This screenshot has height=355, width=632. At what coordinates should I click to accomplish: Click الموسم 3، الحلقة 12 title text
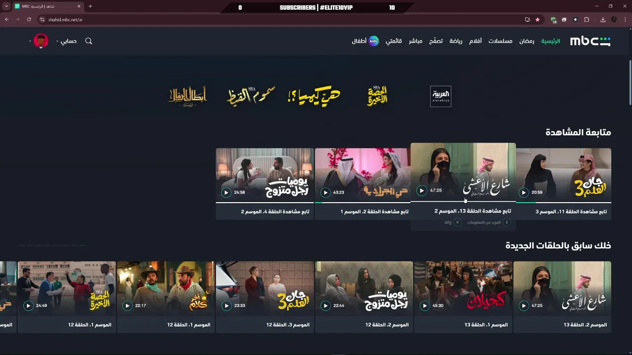click(288, 325)
